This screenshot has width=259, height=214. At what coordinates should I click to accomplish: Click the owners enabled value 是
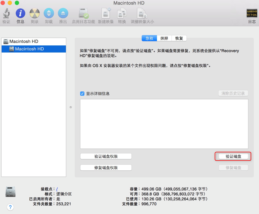click(x=58, y=199)
